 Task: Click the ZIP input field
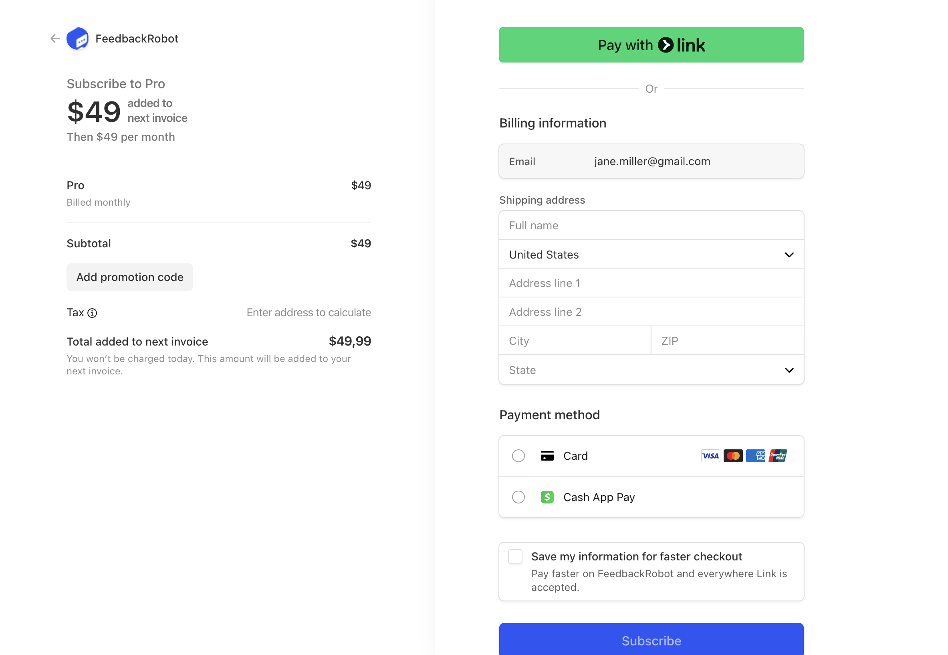(x=727, y=341)
